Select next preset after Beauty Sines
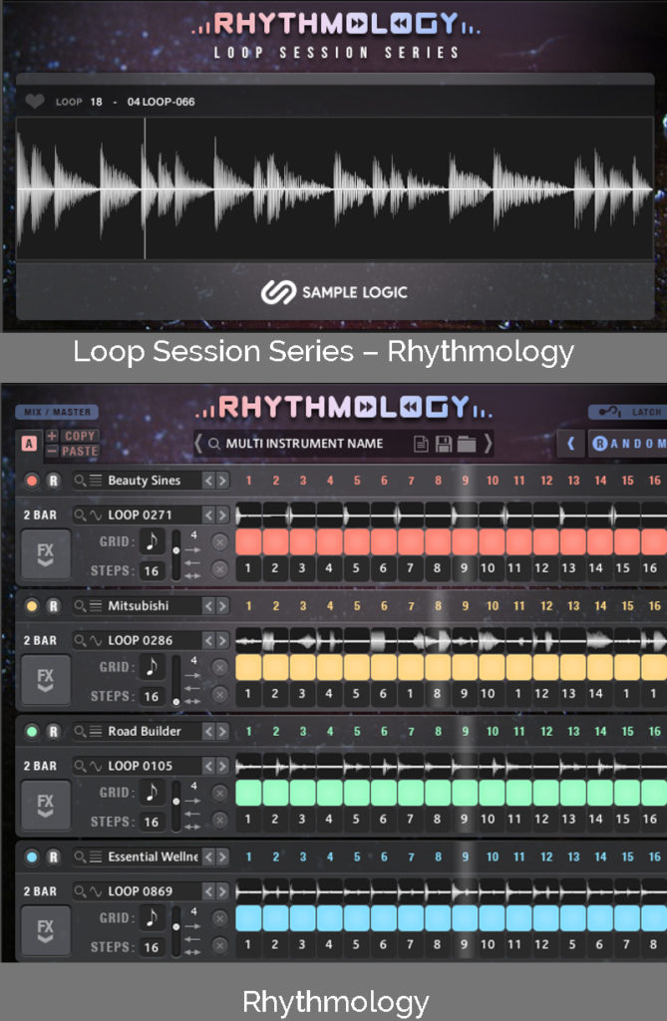This screenshot has height=1021, width=667. [222, 481]
